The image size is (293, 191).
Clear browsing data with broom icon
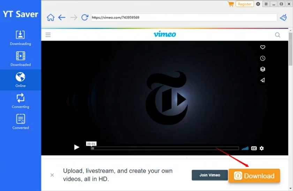(283, 17)
